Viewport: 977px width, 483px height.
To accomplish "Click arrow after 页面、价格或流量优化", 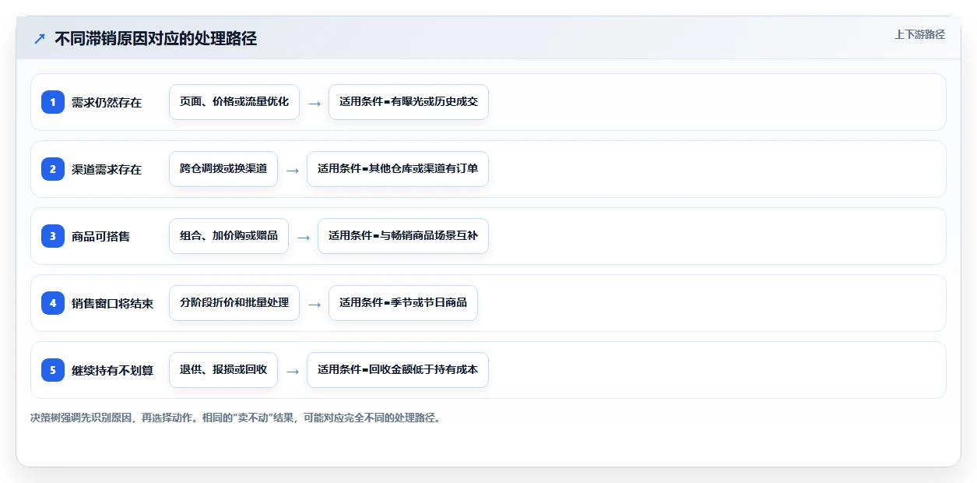I will coord(315,103).
